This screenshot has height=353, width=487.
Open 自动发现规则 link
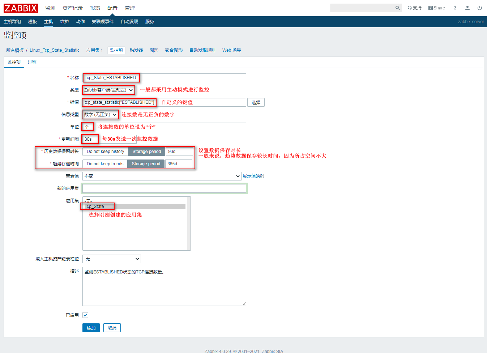pyautogui.click(x=202, y=50)
